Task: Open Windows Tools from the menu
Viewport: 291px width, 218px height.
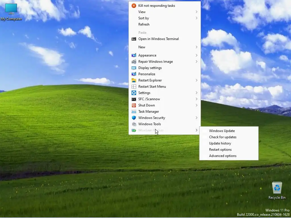Action: tap(165, 124)
